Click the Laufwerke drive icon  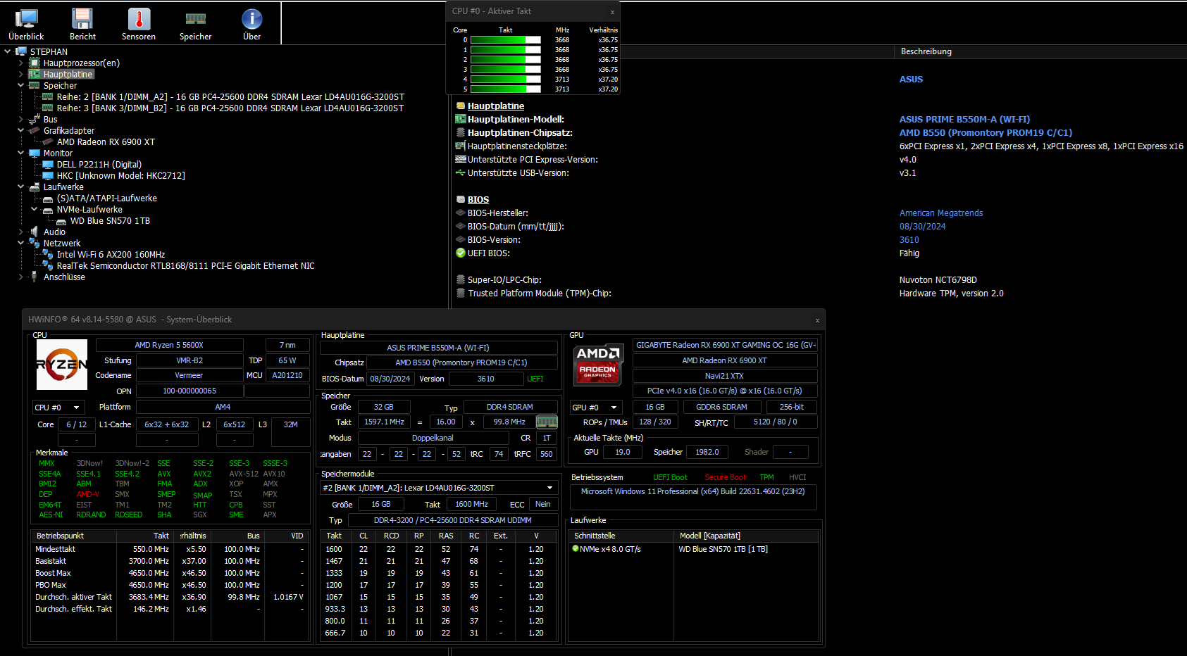coord(34,187)
